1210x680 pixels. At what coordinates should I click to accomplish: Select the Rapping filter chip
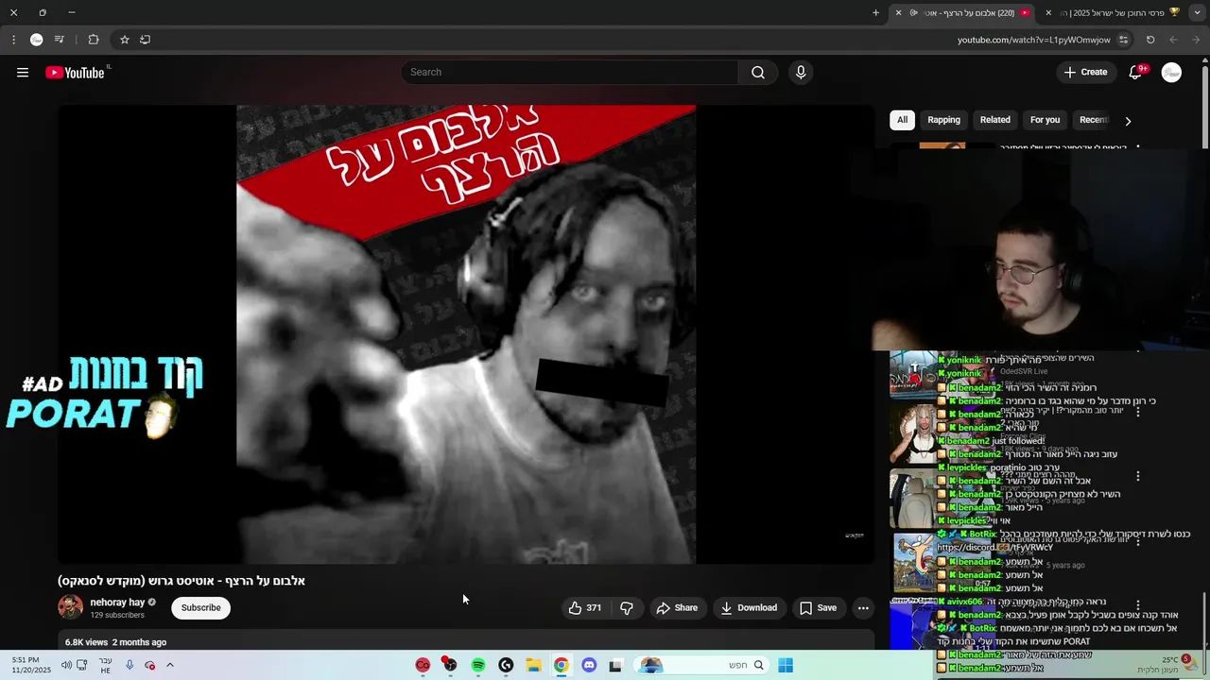943,120
